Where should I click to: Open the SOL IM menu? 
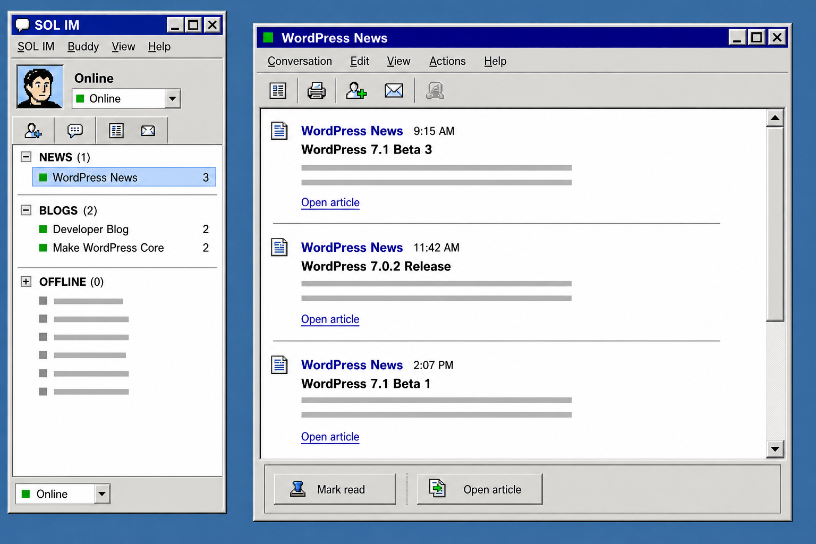pos(36,47)
